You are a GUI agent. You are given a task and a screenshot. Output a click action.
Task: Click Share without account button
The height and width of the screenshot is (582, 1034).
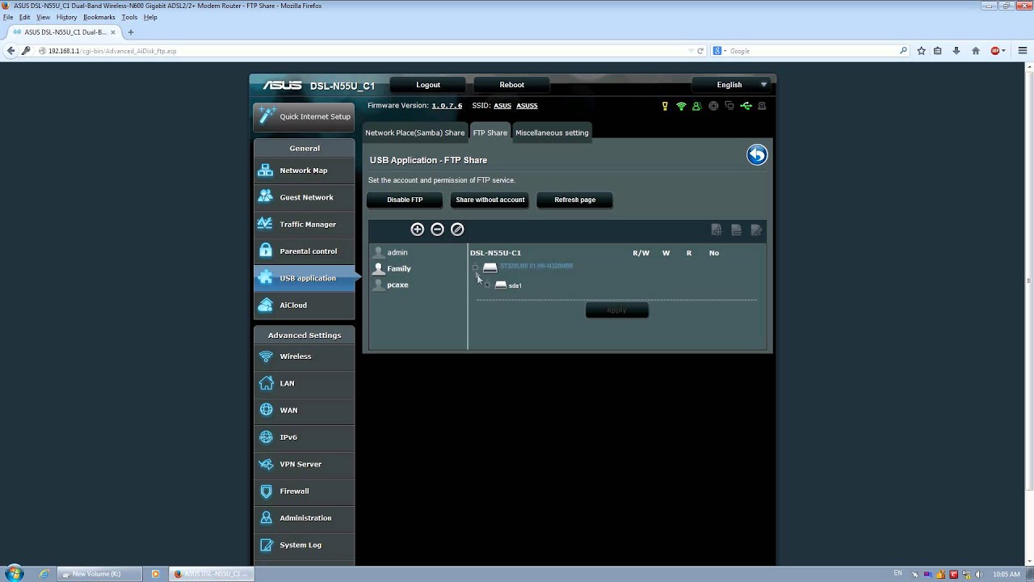pos(490,200)
